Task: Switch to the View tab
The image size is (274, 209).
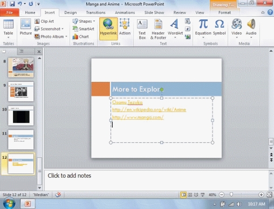Action: (200, 12)
